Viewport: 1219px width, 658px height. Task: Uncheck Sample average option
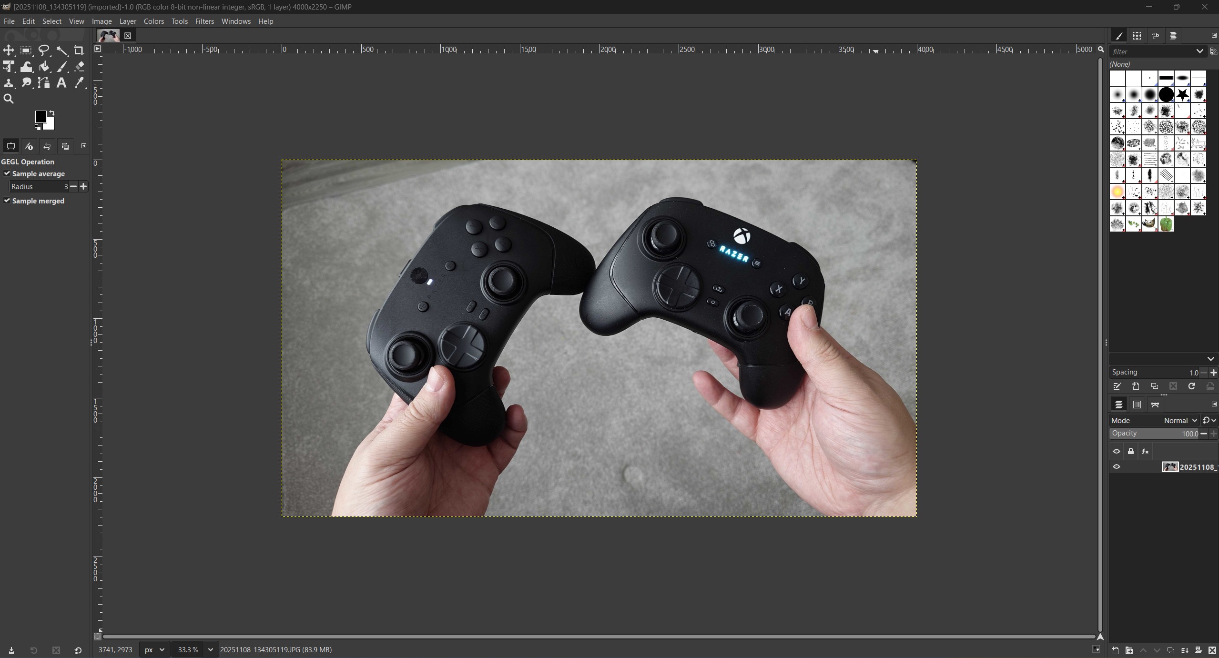tap(7, 173)
